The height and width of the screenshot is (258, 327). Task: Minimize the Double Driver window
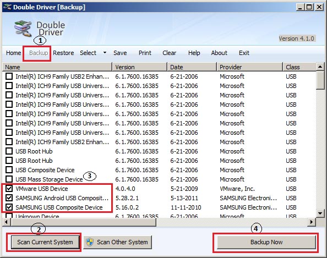300,7
